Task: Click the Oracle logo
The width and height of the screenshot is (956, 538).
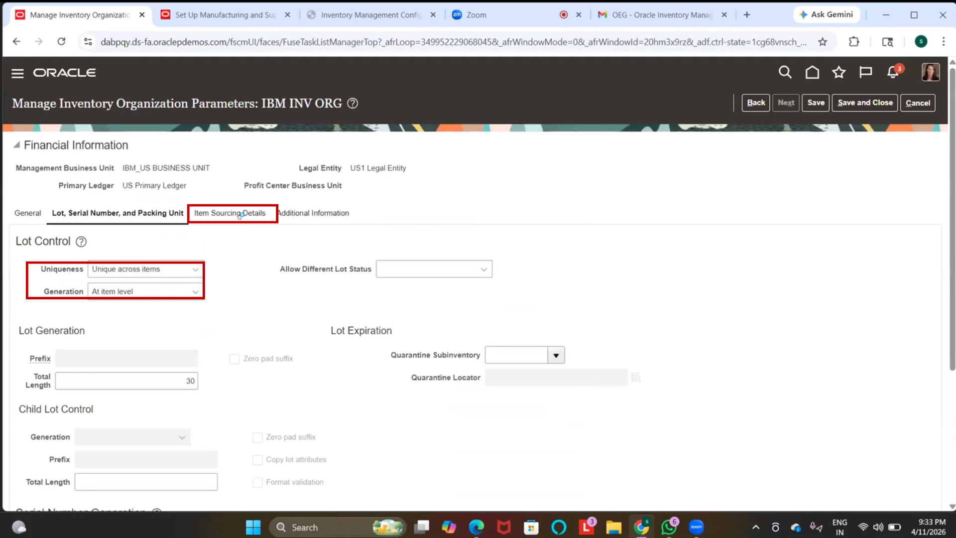Action: point(64,73)
